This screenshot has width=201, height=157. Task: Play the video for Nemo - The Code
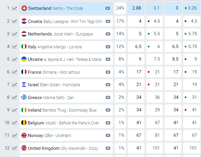tap(108, 8)
